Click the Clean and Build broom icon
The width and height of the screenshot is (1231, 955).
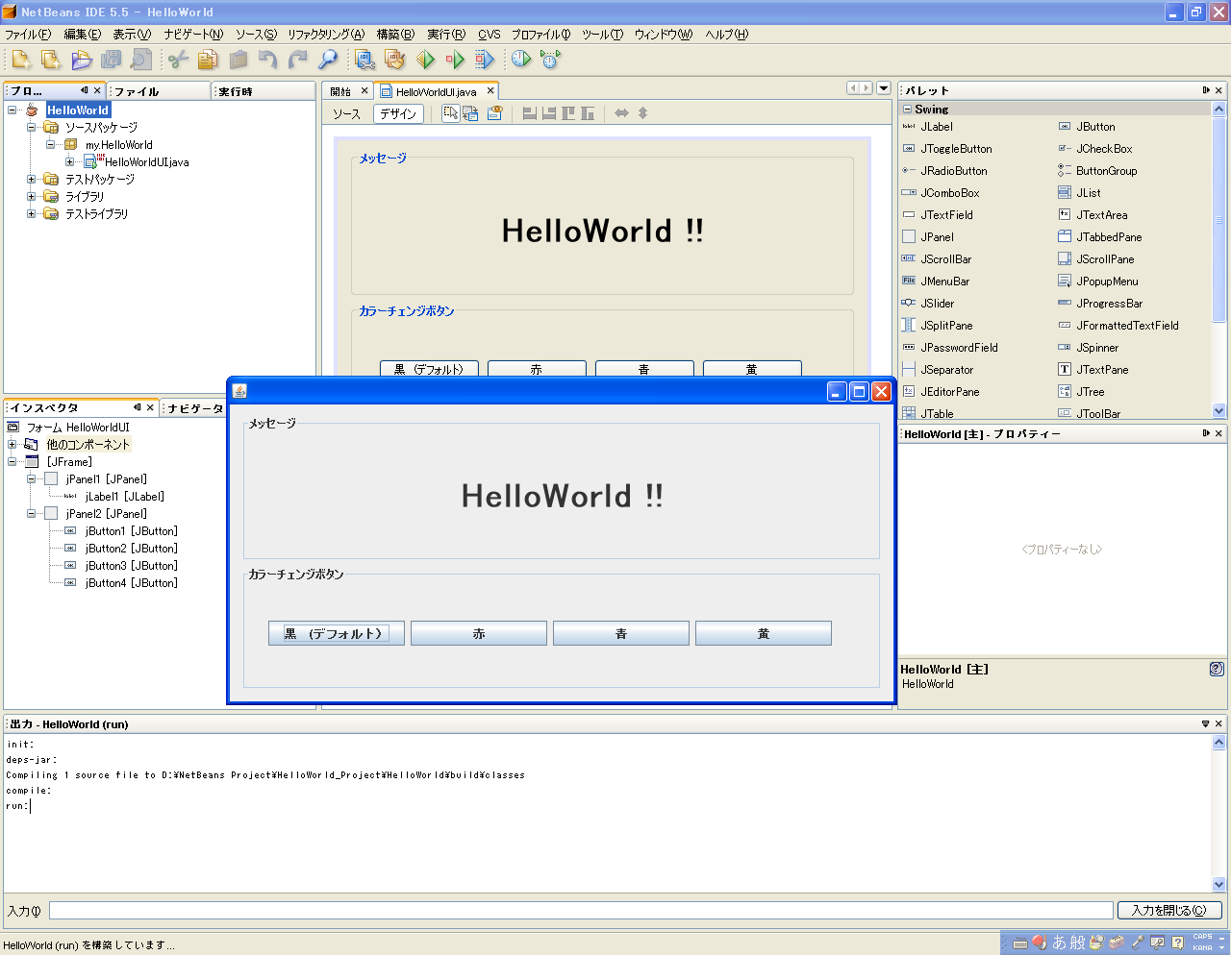[394, 60]
